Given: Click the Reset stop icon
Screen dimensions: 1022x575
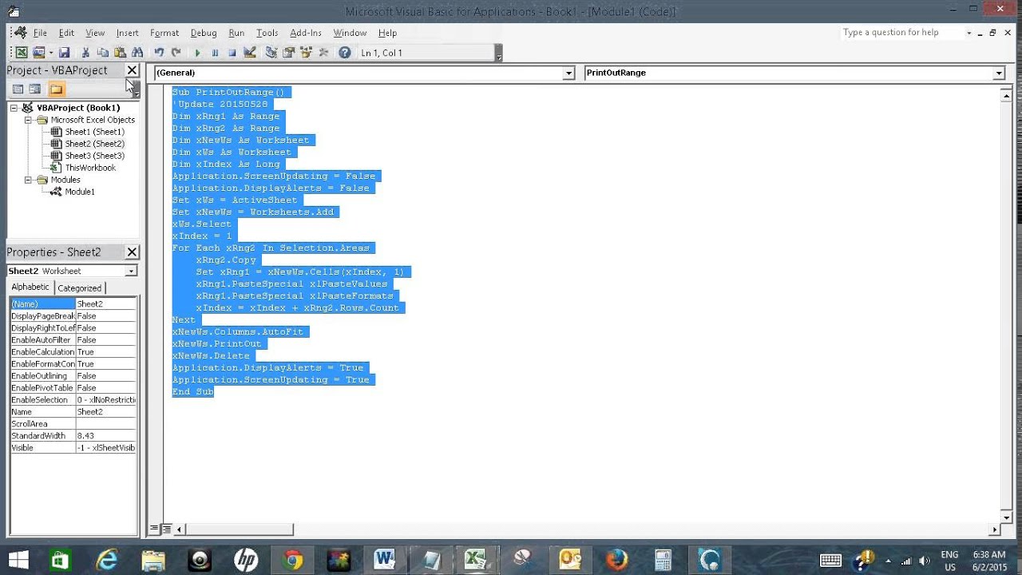Looking at the screenshot, I should tap(232, 53).
